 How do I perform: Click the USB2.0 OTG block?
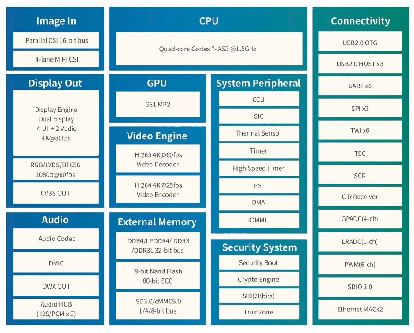pyautogui.click(x=360, y=43)
